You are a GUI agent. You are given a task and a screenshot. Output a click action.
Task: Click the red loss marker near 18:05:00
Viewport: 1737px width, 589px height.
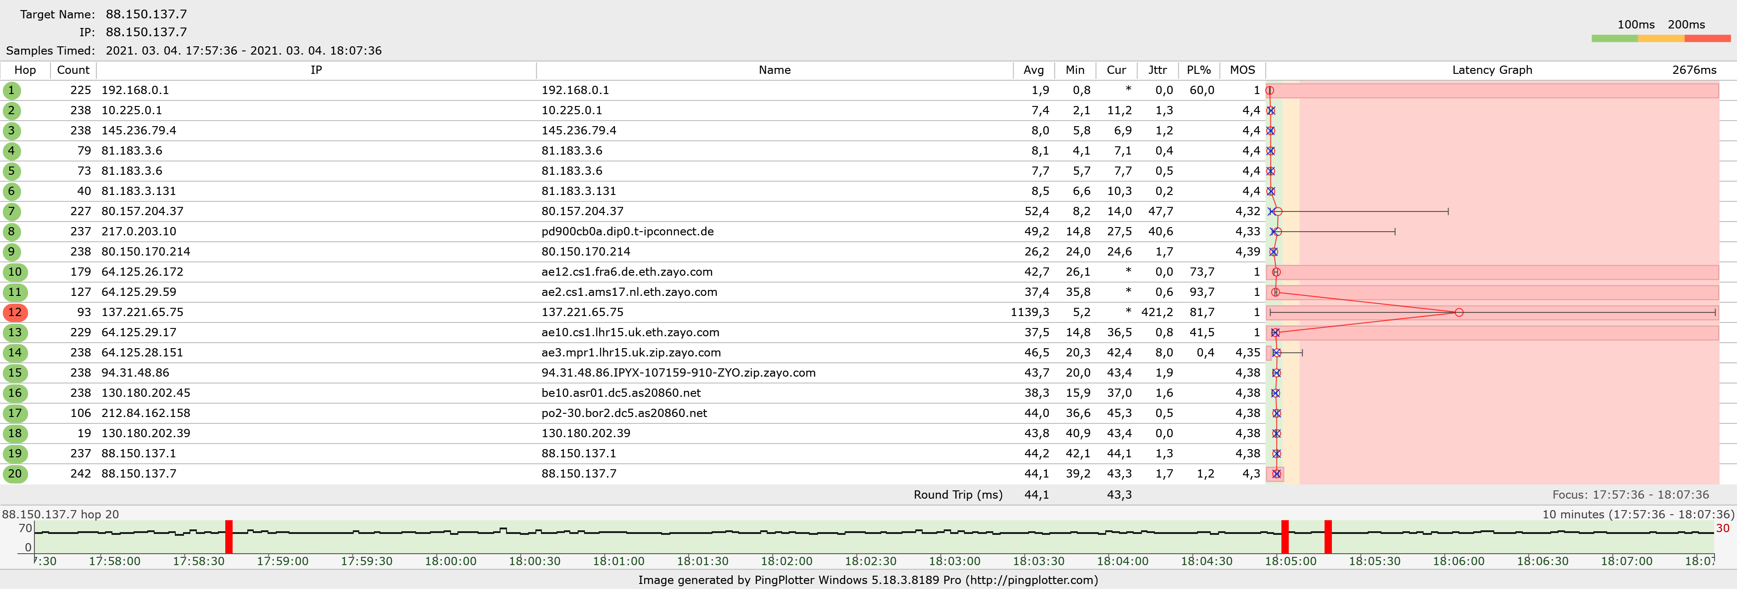(x=1285, y=536)
